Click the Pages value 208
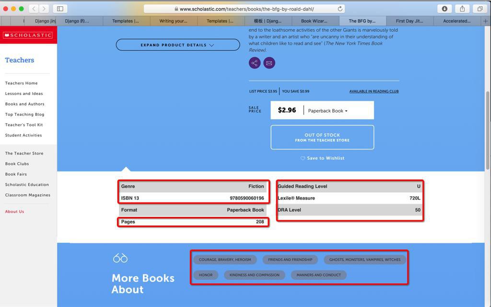Image resolution: width=491 pixels, height=307 pixels. [x=260, y=222]
